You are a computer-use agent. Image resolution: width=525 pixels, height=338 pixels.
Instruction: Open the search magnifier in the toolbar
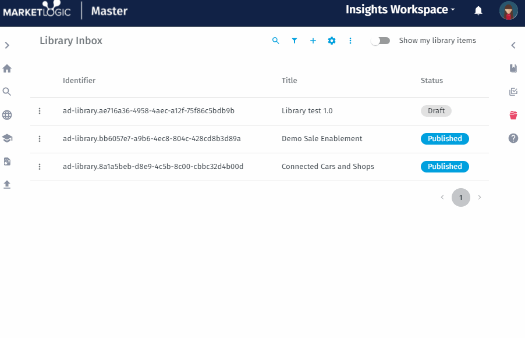(275, 41)
